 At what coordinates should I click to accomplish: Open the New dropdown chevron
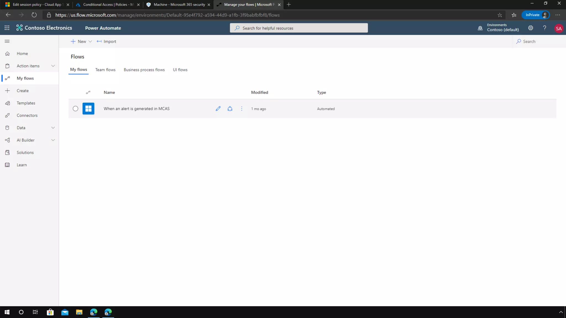click(90, 41)
